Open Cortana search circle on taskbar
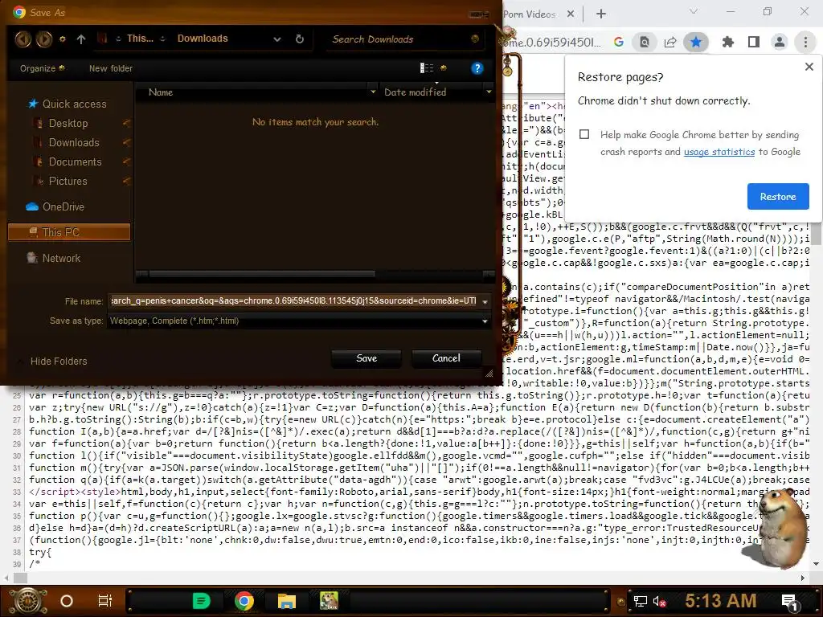The width and height of the screenshot is (823, 617). (67, 601)
